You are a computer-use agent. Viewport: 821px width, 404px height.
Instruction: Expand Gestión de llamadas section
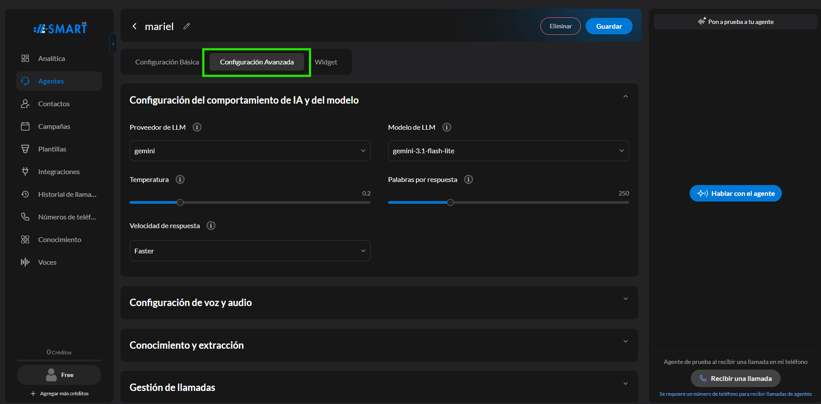pos(626,384)
